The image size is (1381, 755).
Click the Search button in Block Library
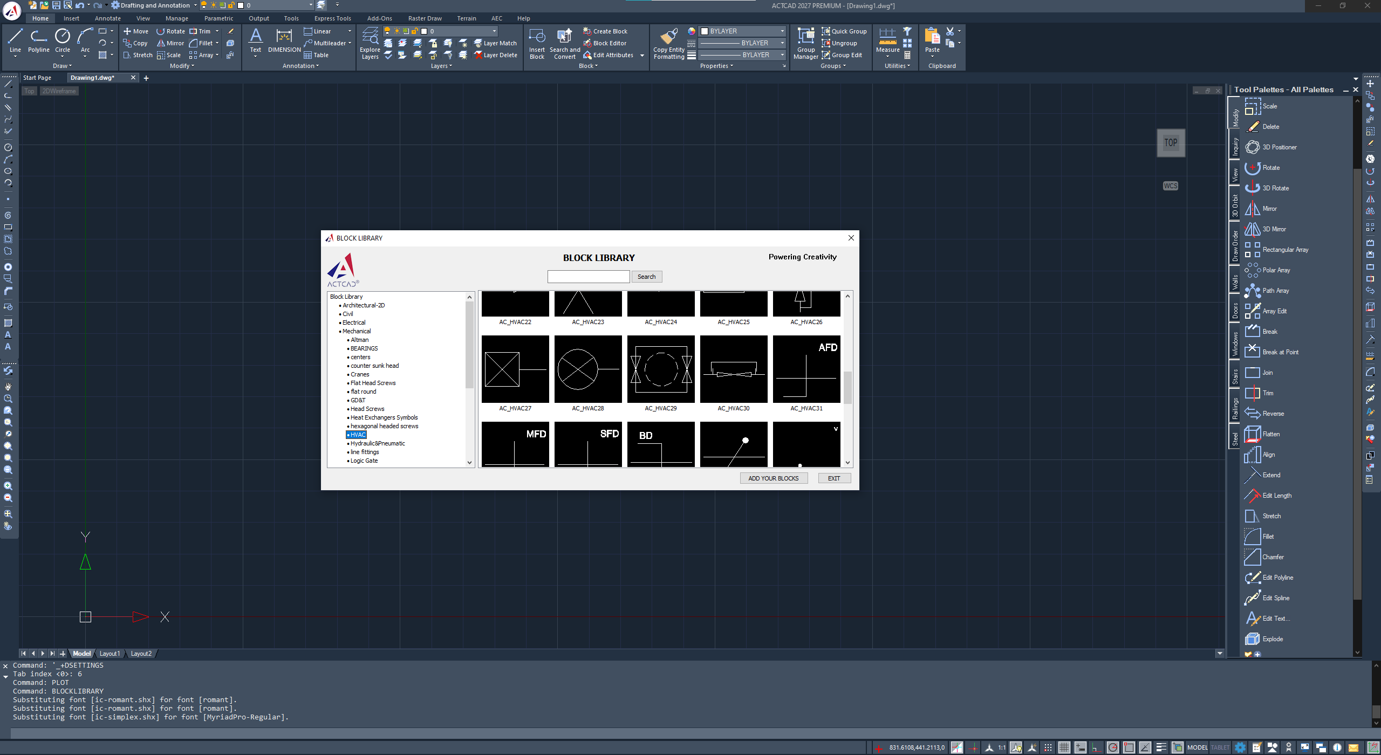[x=646, y=277]
